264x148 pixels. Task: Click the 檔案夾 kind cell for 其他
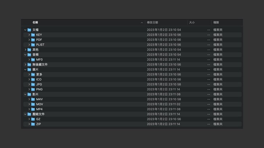point(218,49)
